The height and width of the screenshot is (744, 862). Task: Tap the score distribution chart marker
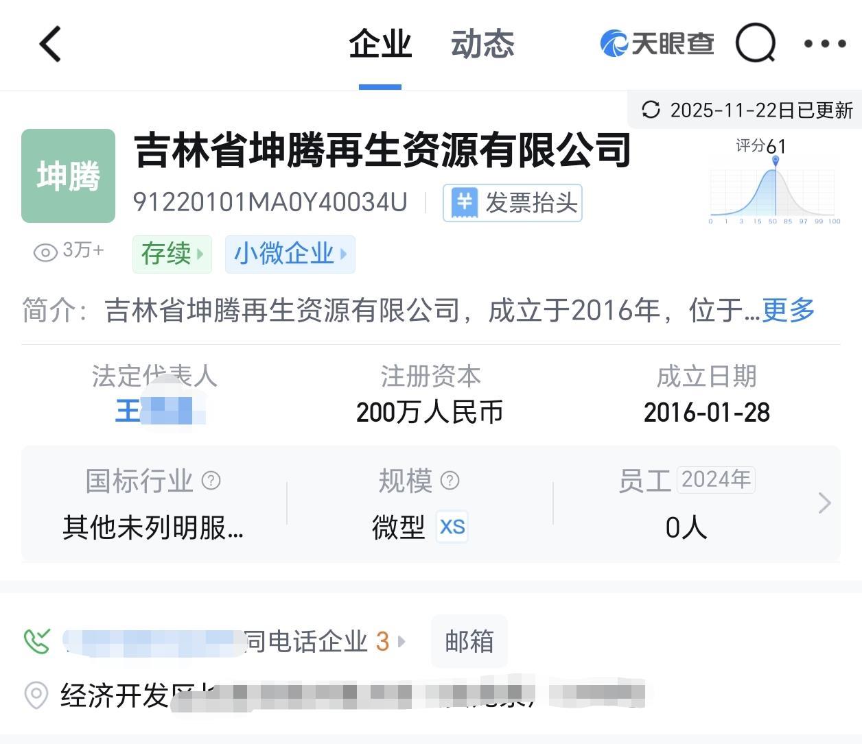(775, 161)
